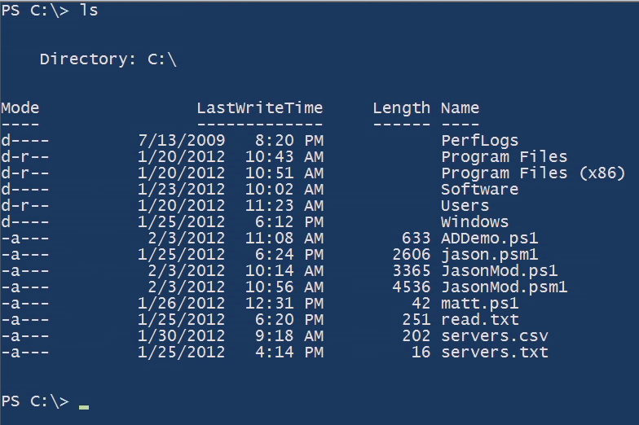
Task: Click the Name column header
Action: 460,107
